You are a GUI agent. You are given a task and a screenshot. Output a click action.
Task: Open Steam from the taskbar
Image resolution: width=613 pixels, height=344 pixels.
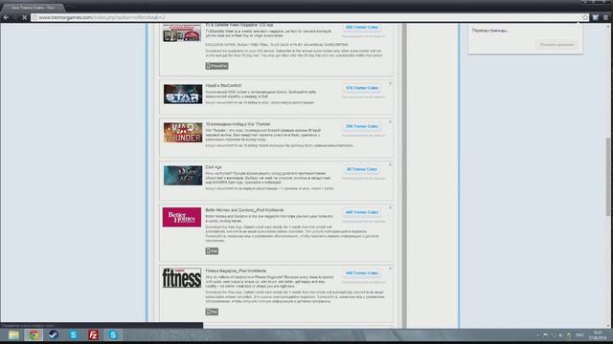[x=54, y=335]
